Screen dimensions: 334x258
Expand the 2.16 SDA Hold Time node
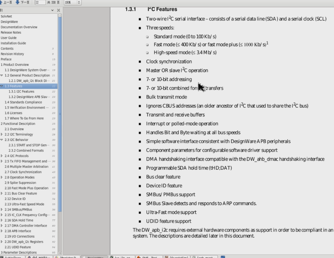tap(2, 220)
